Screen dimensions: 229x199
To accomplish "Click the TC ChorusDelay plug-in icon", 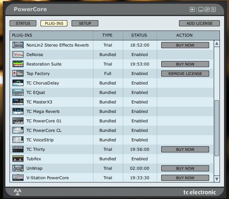I will pyautogui.click(x=18, y=83).
